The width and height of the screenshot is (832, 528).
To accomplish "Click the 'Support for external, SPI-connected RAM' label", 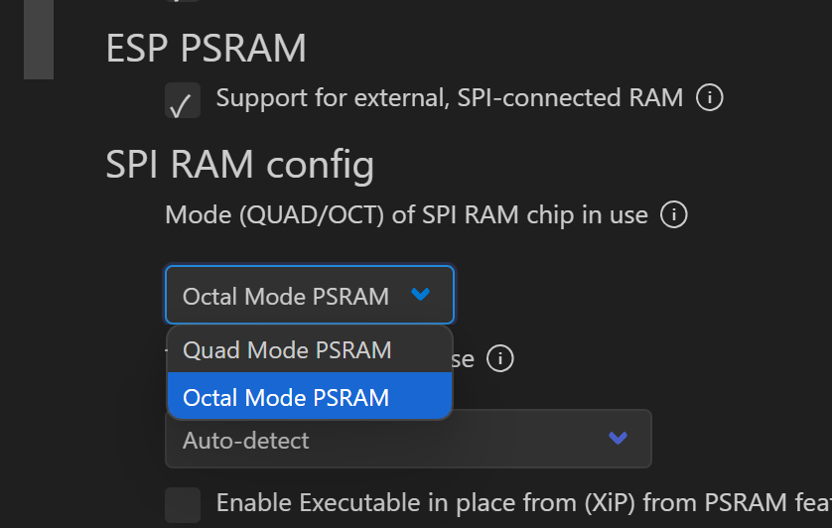I will (x=449, y=97).
